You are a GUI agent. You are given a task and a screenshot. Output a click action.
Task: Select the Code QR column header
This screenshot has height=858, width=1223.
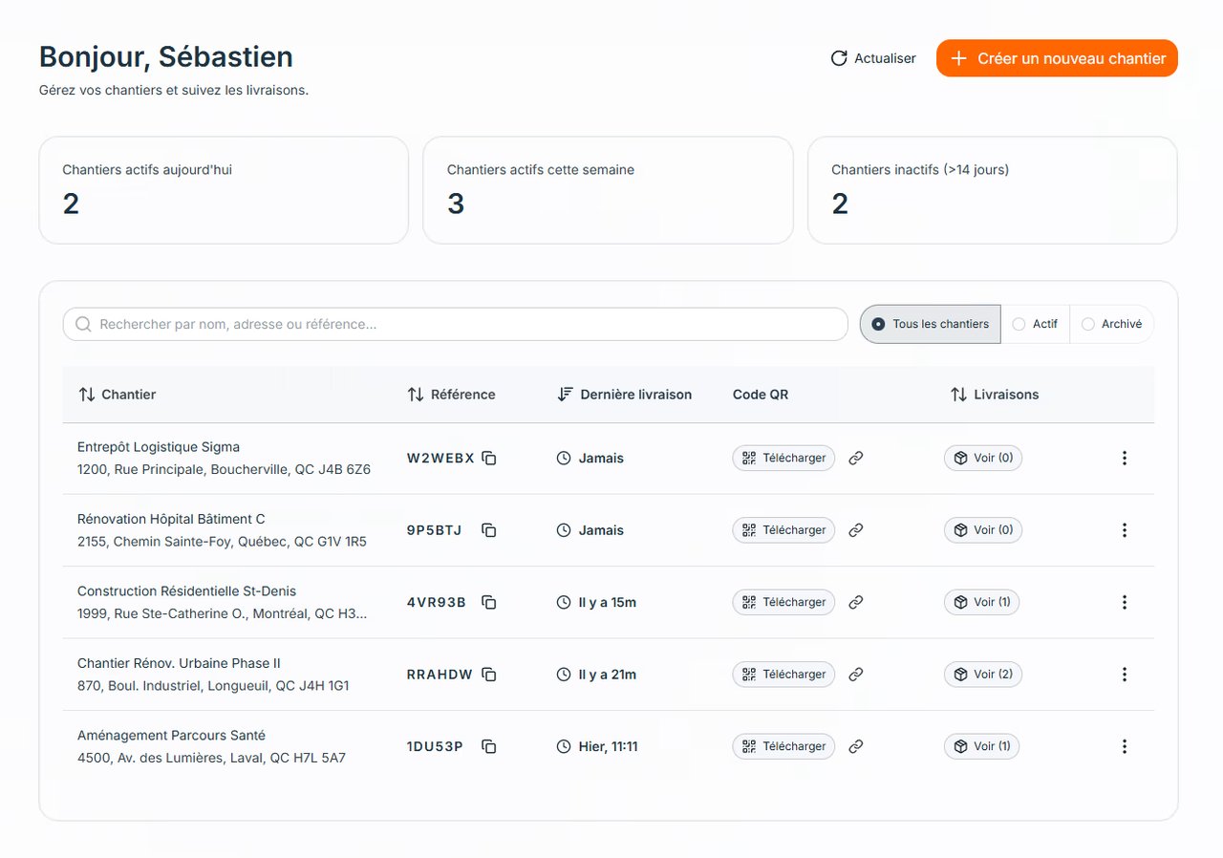[x=760, y=394]
